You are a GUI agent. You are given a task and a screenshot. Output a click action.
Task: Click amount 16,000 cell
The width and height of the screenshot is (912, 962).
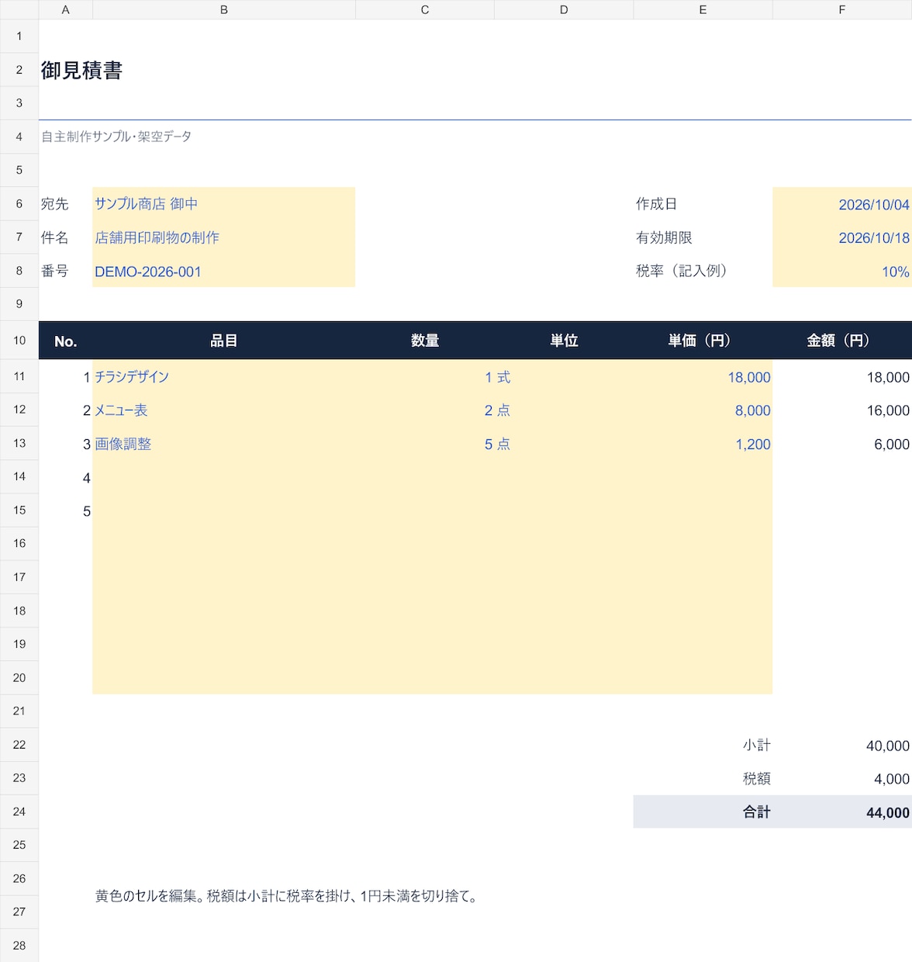842,410
